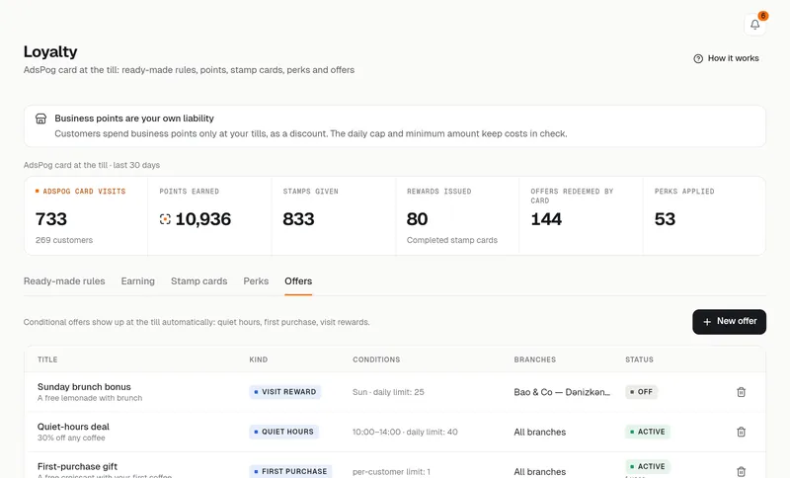Click the Loyalty page heading
This screenshot has width=790, height=478.
point(50,51)
